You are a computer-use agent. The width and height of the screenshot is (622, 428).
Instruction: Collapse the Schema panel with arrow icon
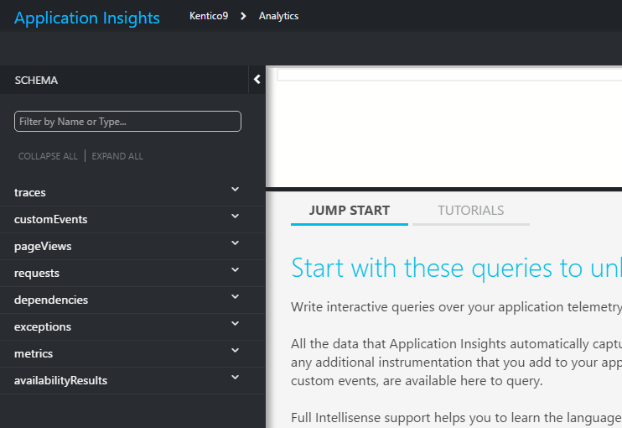click(257, 80)
